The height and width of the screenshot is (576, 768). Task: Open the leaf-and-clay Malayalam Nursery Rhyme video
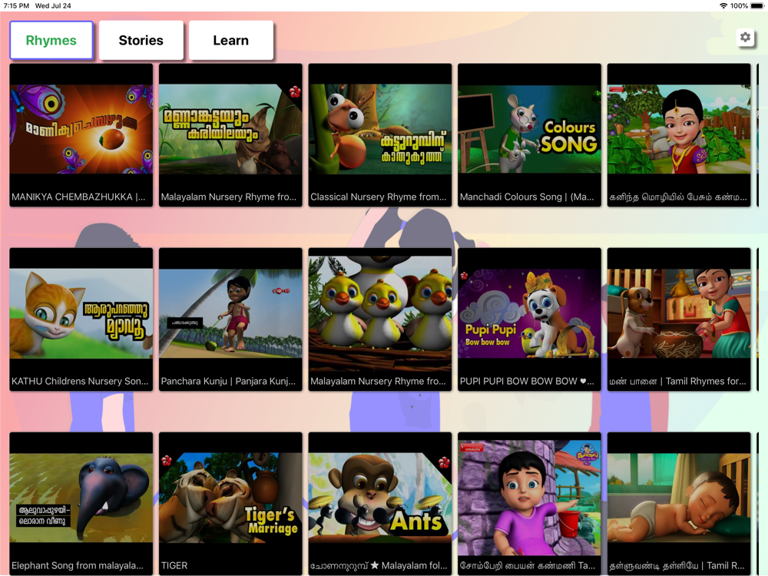(x=230, y=135)
